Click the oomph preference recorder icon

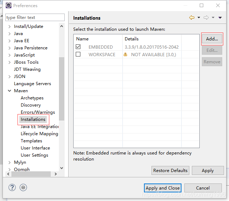tap(23, 187)
